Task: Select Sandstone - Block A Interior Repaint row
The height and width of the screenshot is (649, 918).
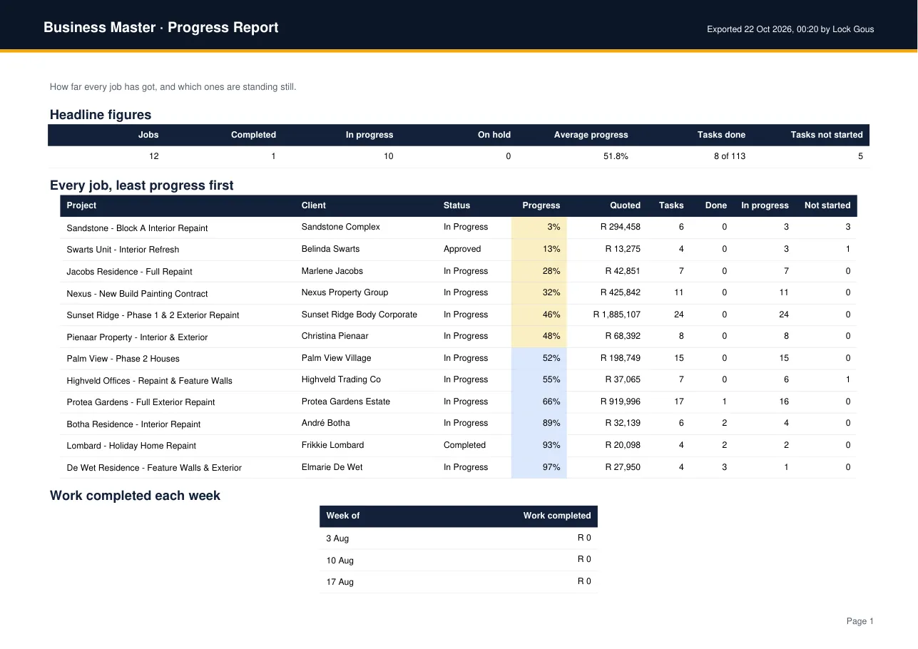Action: click(459, 228)
